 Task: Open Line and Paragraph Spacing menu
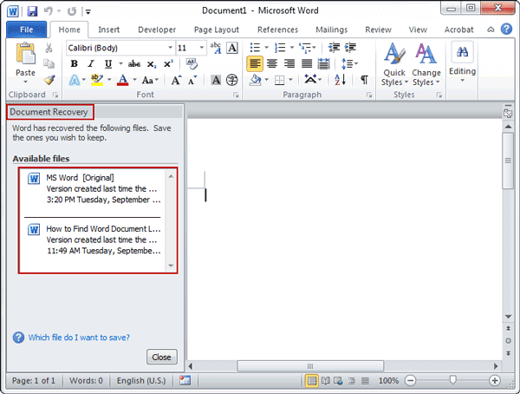[x=349, y=63]
